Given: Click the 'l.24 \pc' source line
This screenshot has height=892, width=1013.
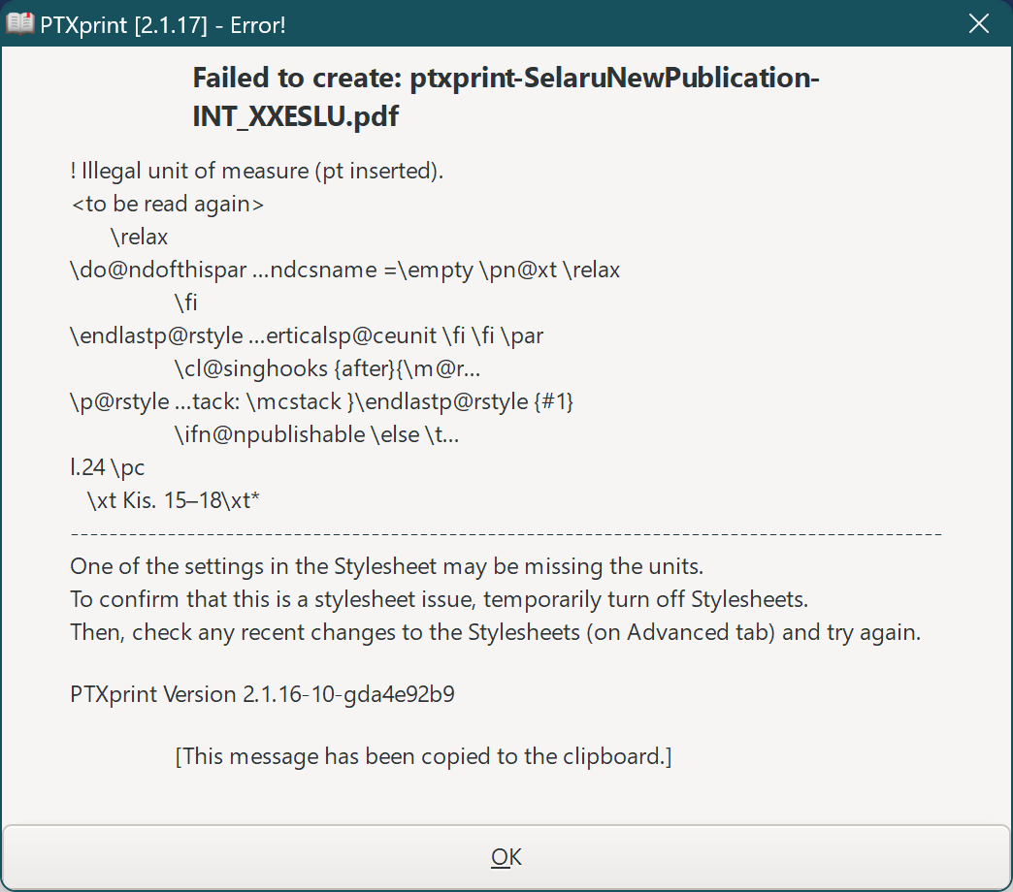Looking at the screenshot, I should point(106,467).
